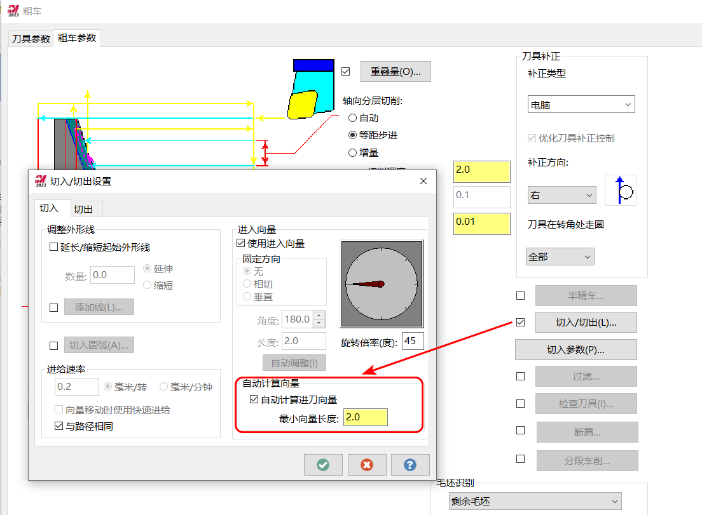The image size is (702, 515).
Task: Toggle 延长/缩短起始外形线 checkbox
Action: tap(53, 247)
